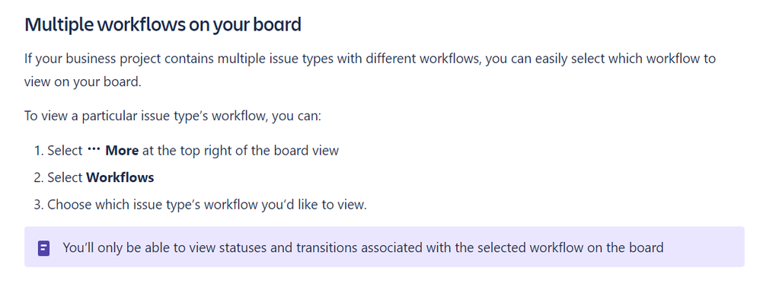The image size is (760, 287).
Task: Click the line "view on your board."
Action: (x=83, y=81)
